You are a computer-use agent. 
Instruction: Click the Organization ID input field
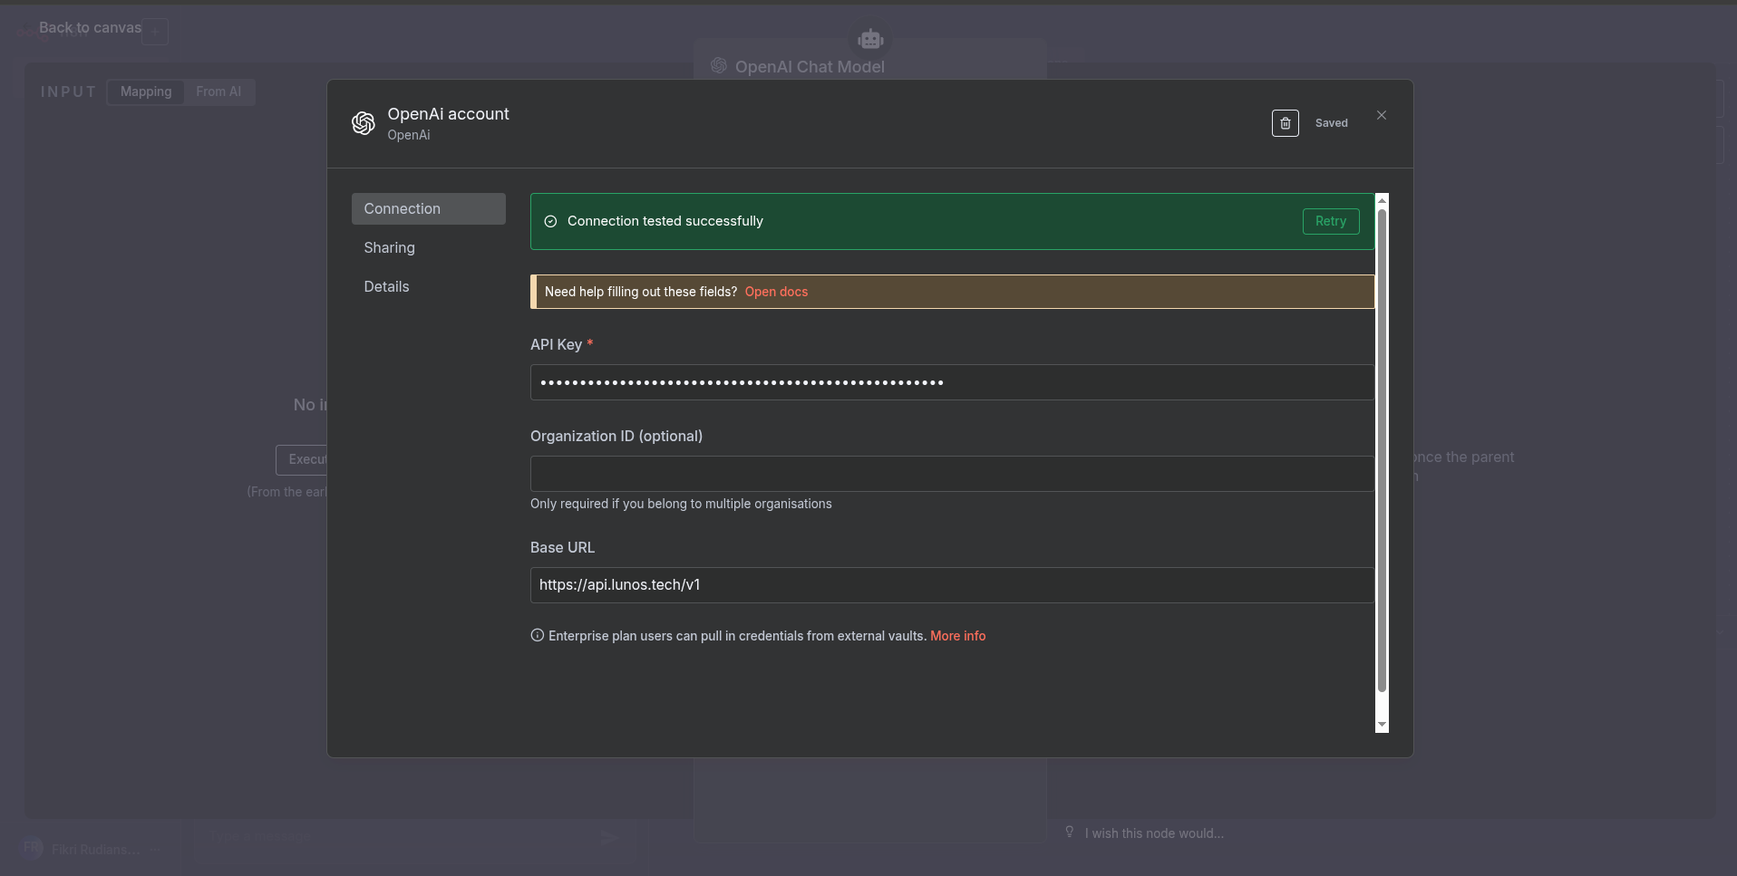click(x=952, y=474)
